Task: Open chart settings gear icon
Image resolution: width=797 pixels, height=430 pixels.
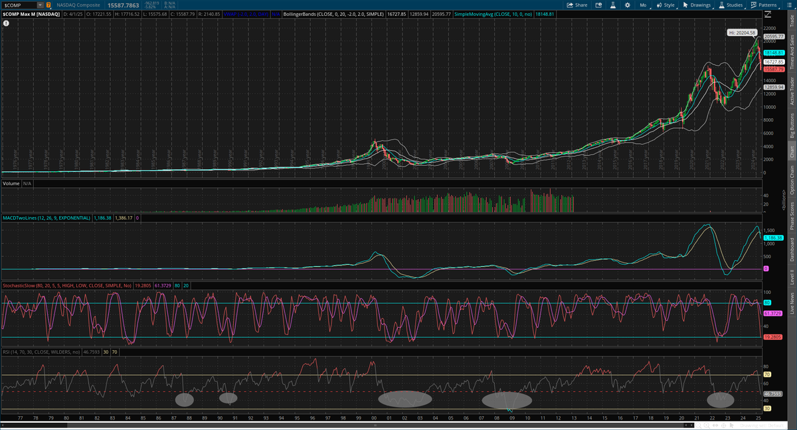Action: pyautogui.click(x=628, y=5)
